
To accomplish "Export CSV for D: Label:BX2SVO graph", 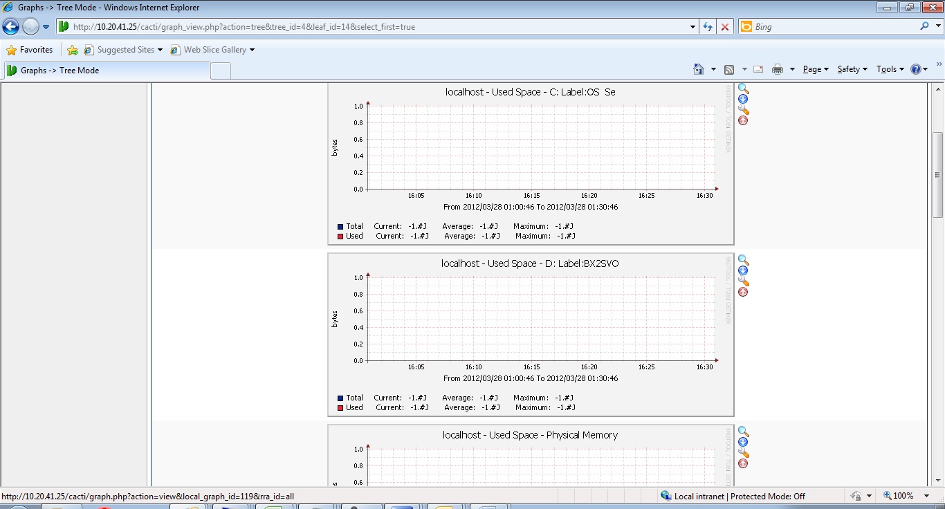I will tap(743, 270).
